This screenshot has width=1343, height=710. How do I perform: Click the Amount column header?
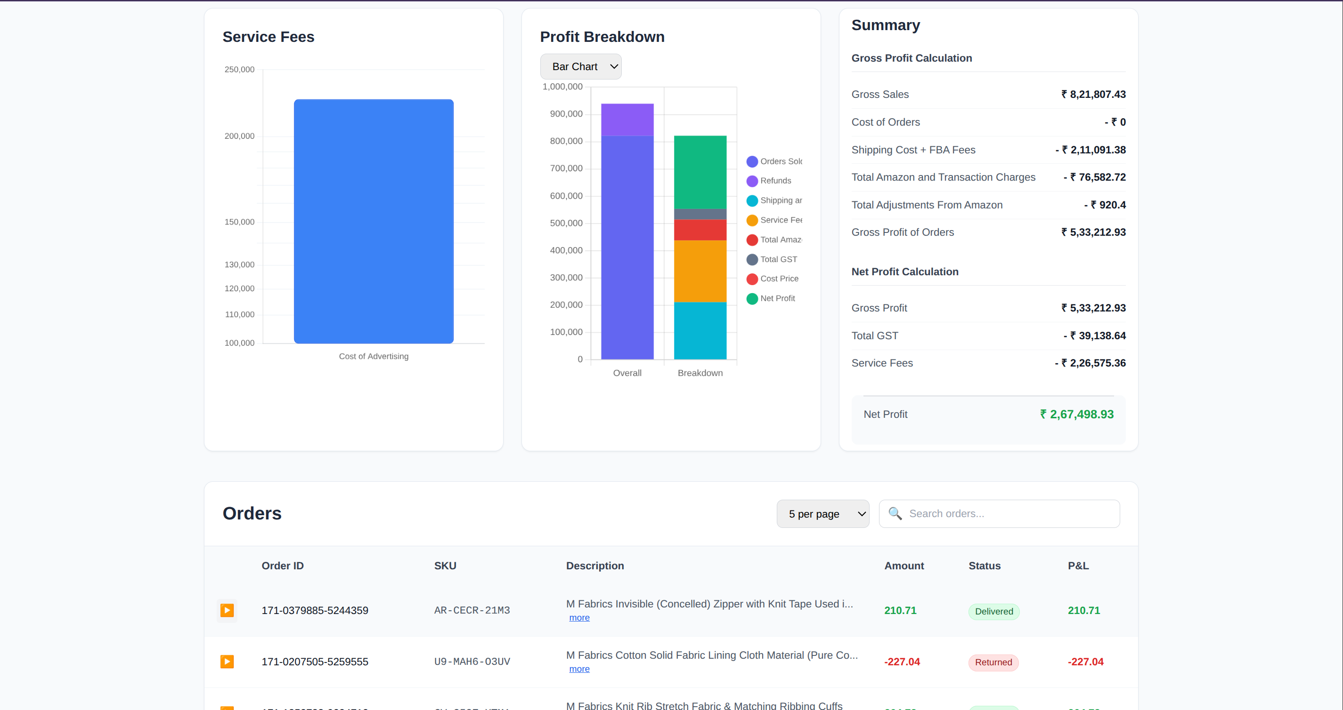(x=904, y=566)
